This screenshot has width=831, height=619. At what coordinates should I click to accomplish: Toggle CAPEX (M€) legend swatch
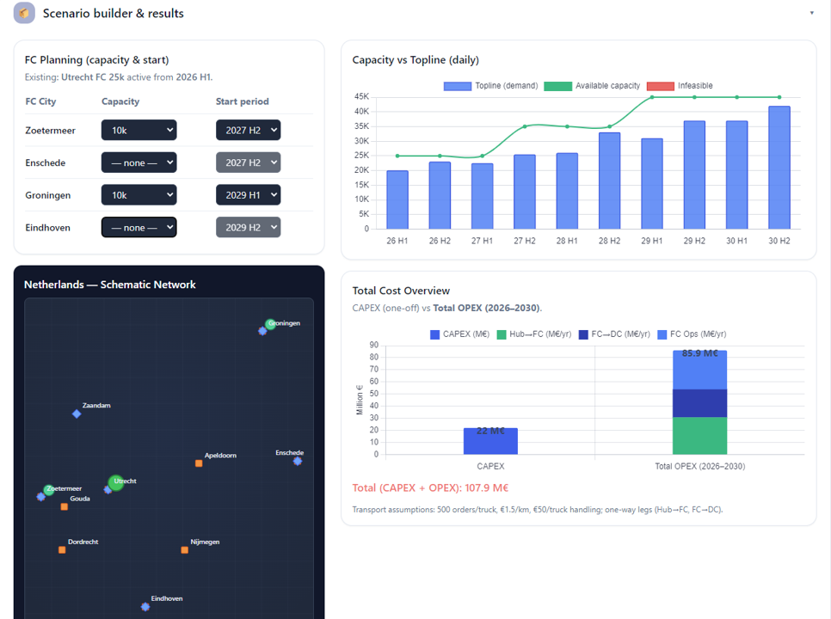pos(434,334)
